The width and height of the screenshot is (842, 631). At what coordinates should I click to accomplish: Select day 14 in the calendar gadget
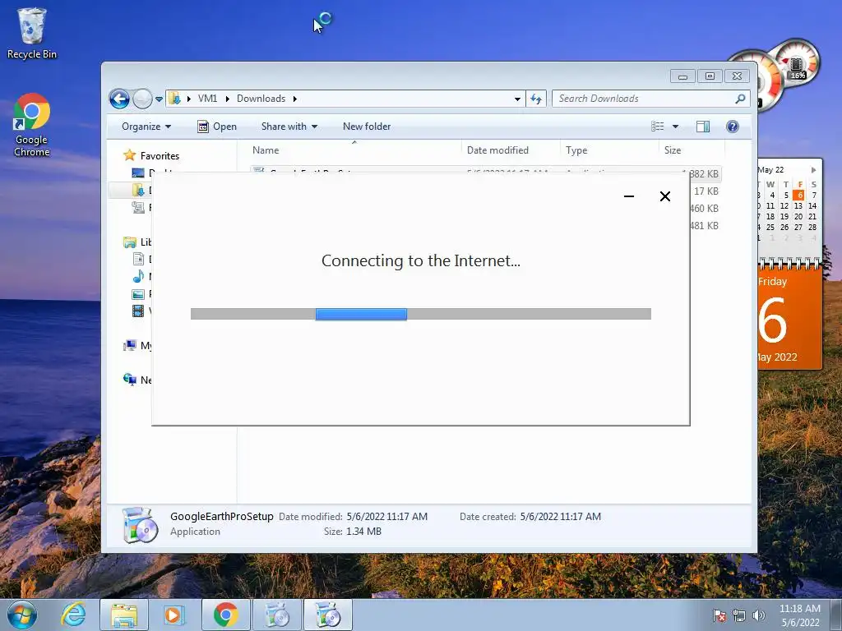[x=812, y=205]
